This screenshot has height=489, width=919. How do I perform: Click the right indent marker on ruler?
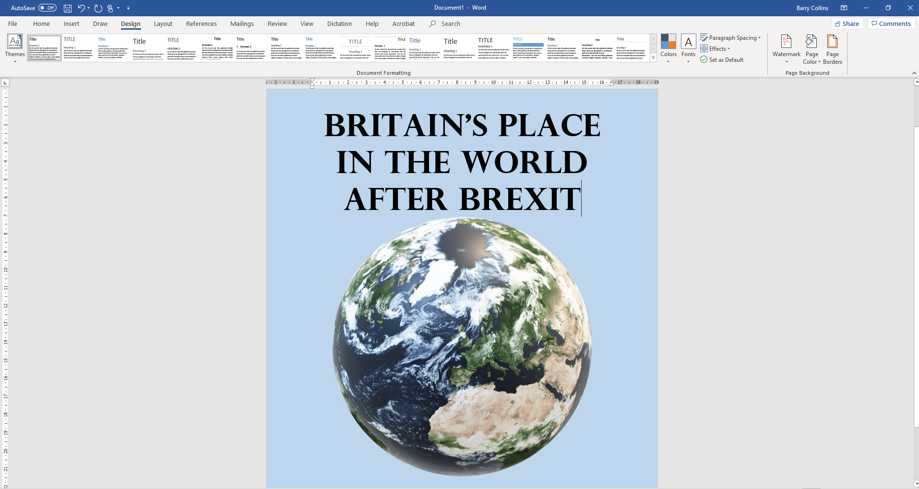pos(611,83)
